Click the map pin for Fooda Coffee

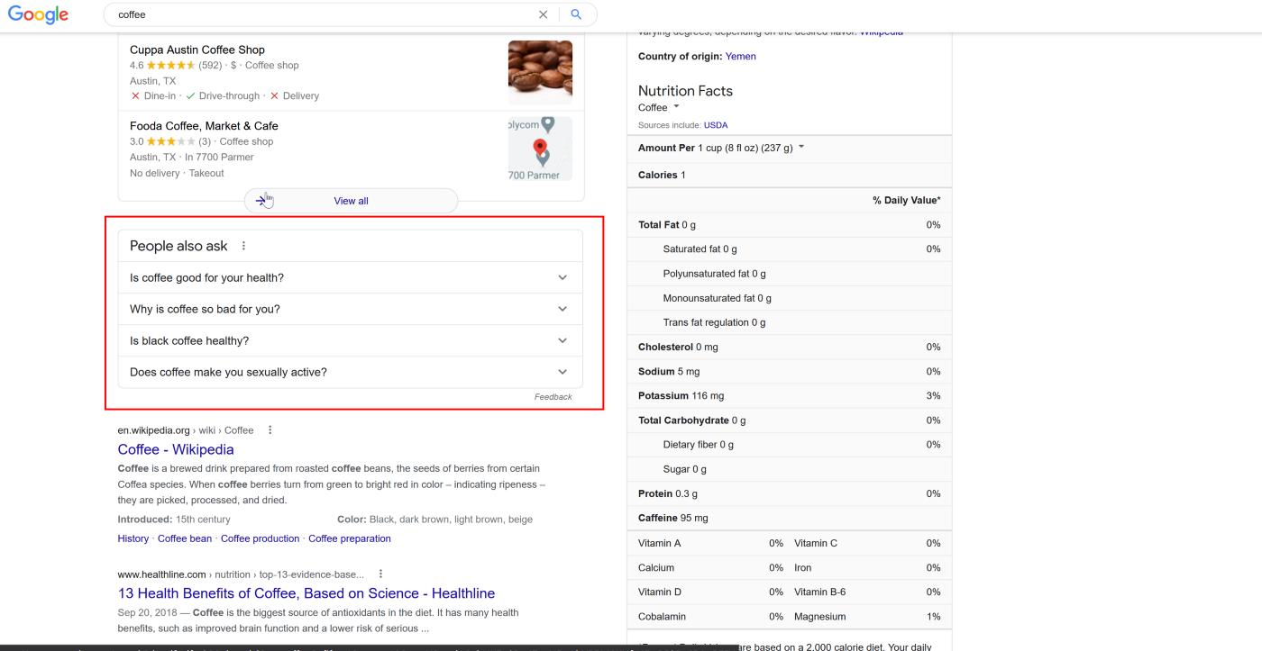click(540, 144)
